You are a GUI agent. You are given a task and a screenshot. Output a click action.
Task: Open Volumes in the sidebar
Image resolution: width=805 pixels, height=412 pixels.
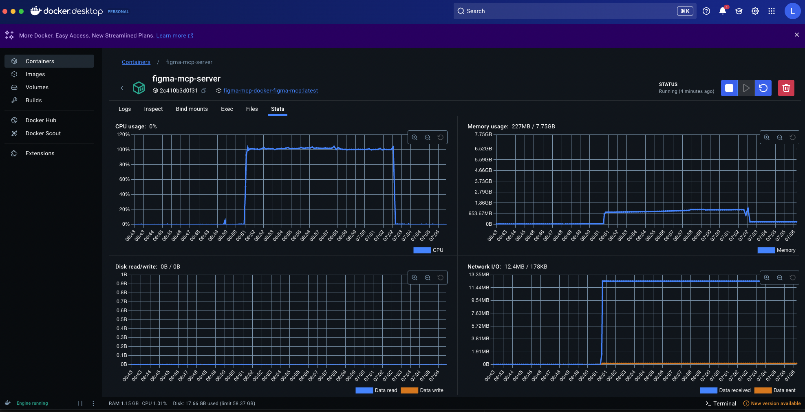49,87
